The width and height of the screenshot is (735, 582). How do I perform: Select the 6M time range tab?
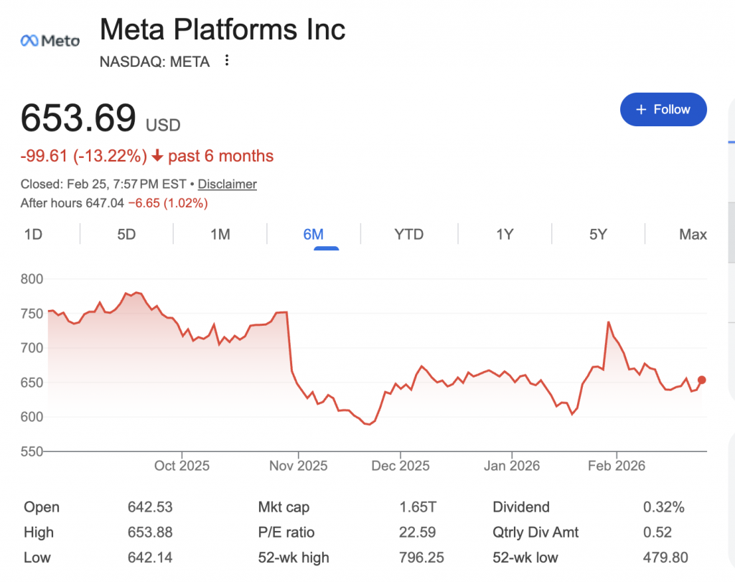(x=314, y=234)
